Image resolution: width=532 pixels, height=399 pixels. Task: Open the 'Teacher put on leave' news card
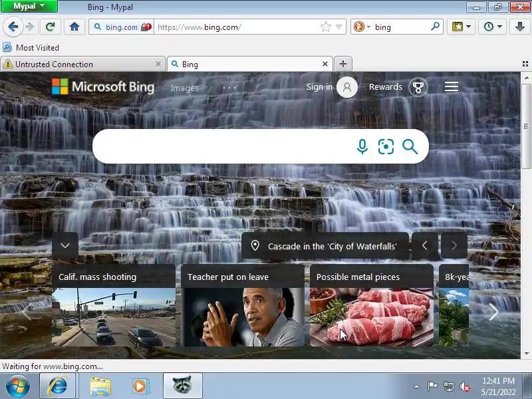point(243,305)
